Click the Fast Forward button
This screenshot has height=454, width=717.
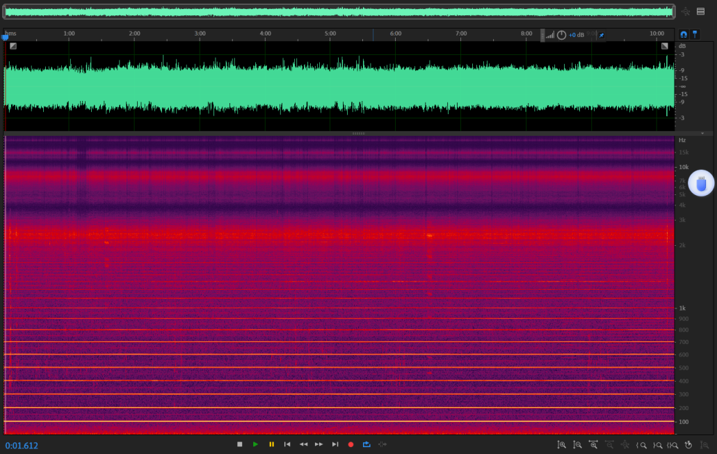click(319, 444)
